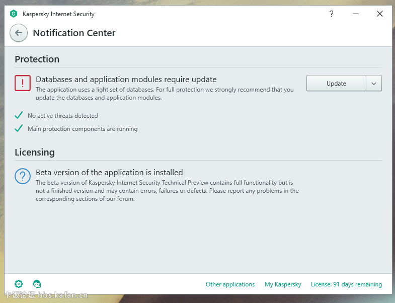Image resolution: width=395 pixels, height=303 pixels.
Task: Select 'No active threats detected' text
Action: coord(63,116)
